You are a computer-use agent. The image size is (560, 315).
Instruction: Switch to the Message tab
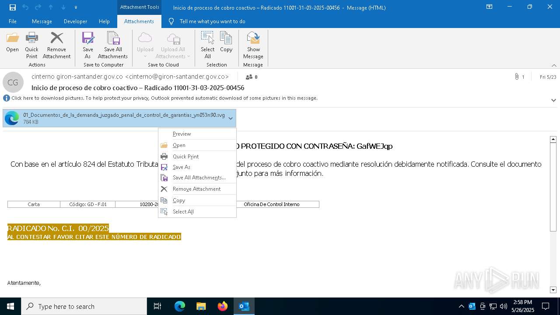coord(42,21)
